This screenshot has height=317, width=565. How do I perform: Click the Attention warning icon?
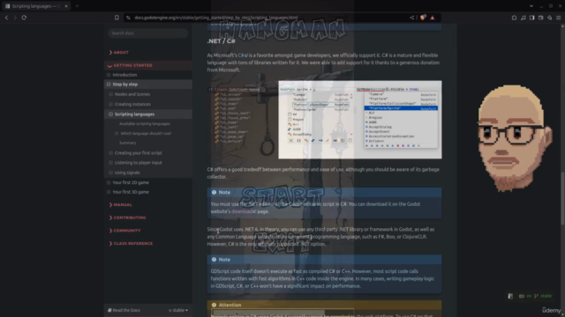(214, 305)
